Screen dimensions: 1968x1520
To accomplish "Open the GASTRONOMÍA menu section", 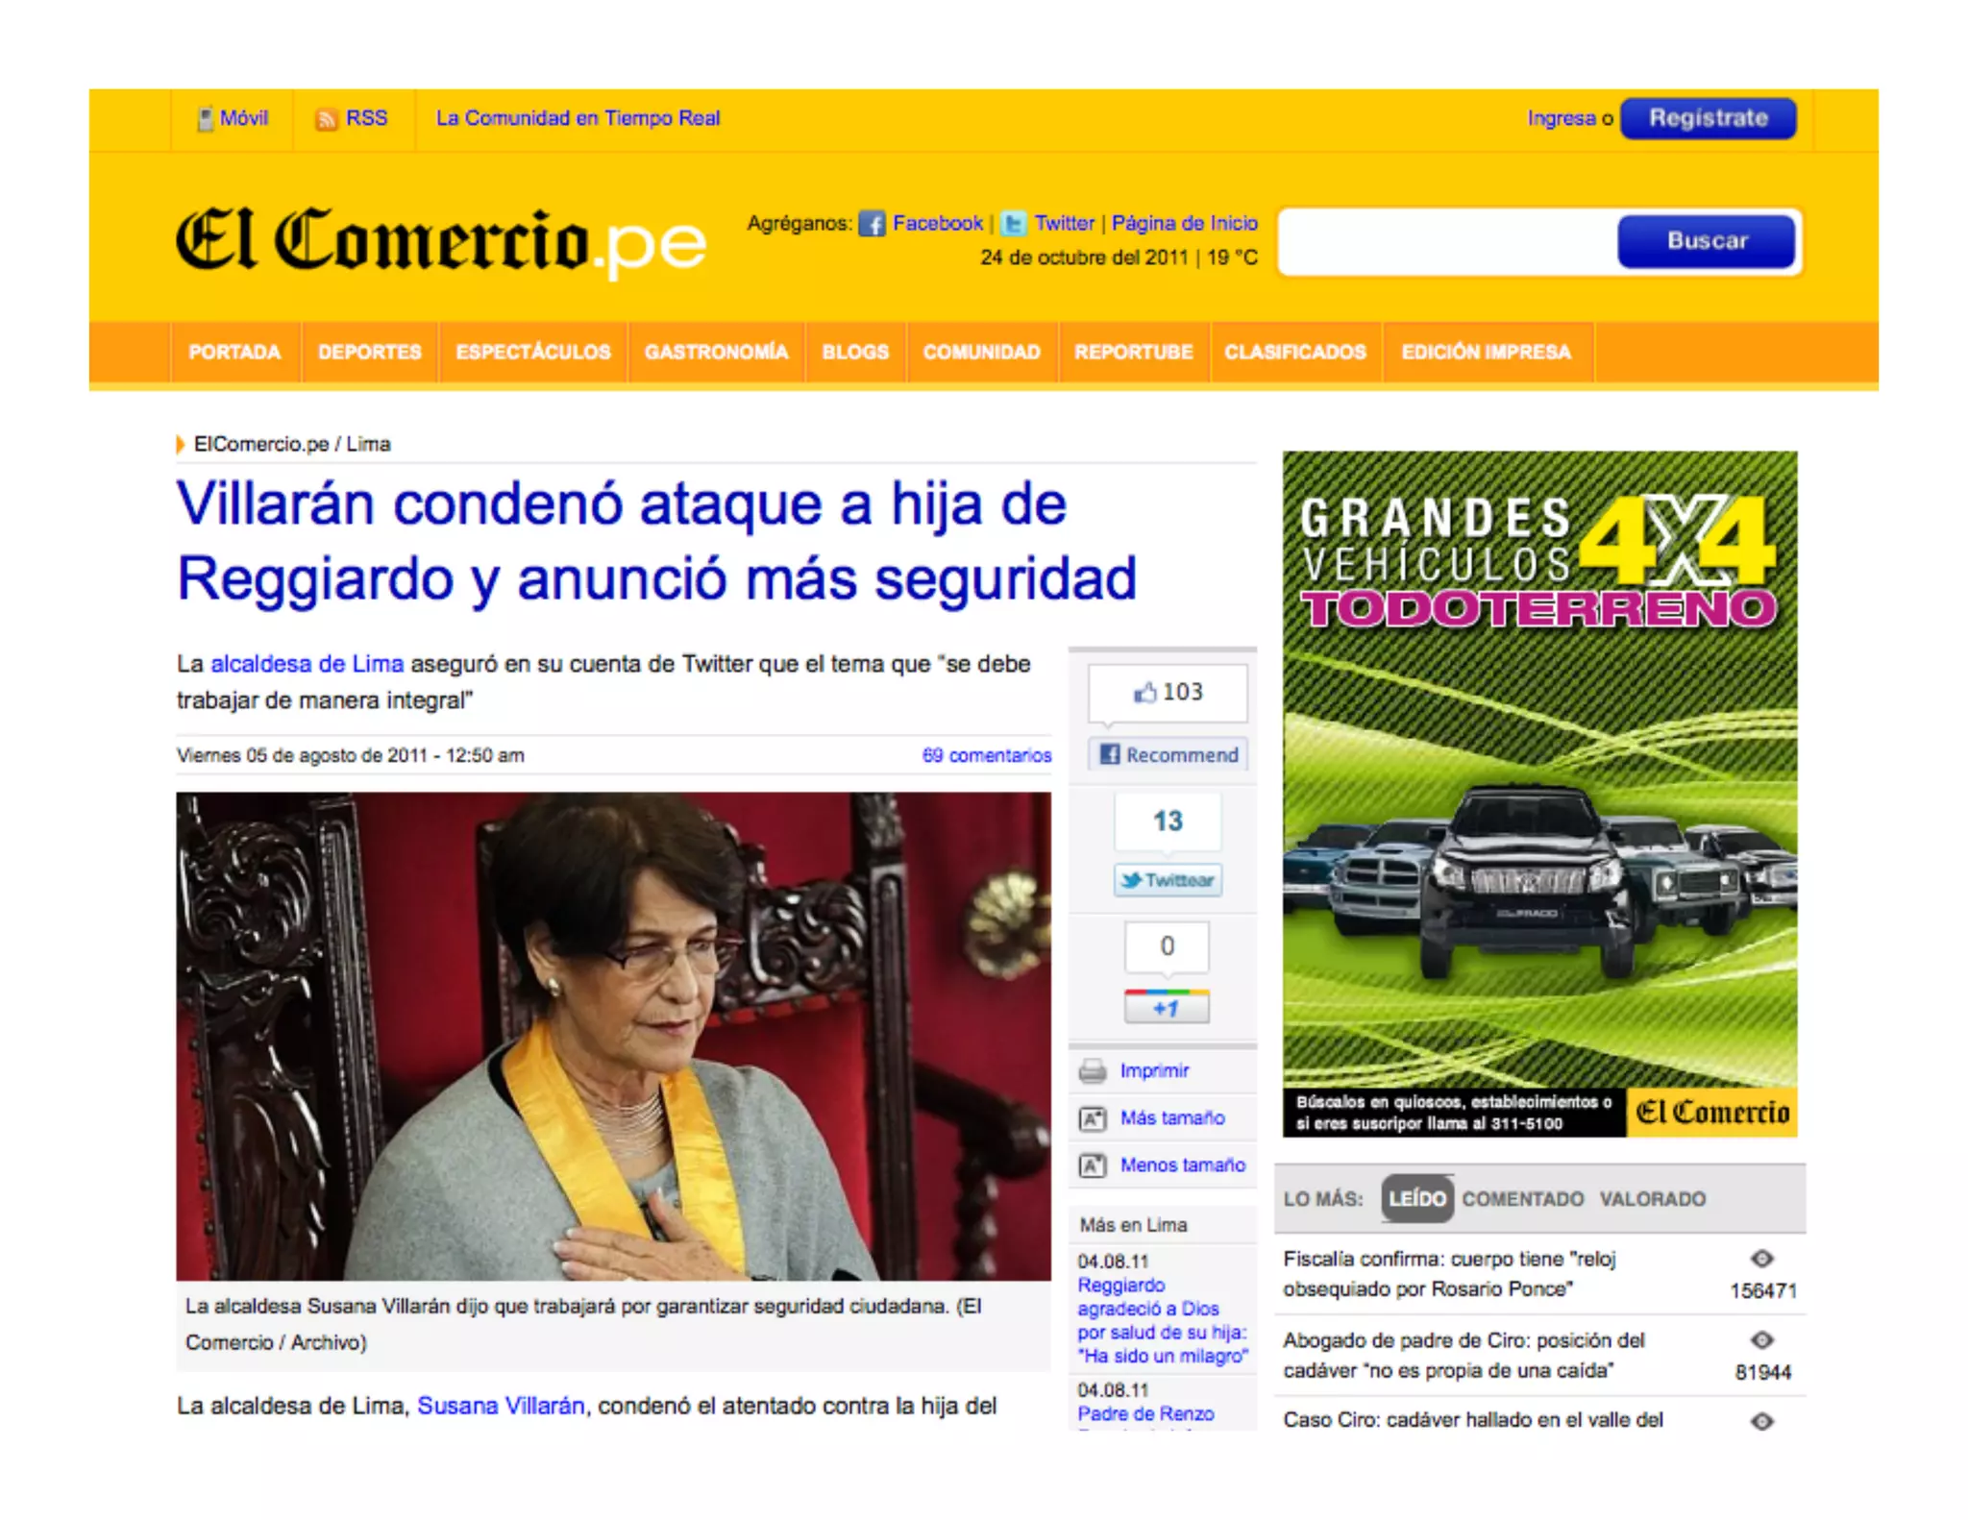I will 716,353.
